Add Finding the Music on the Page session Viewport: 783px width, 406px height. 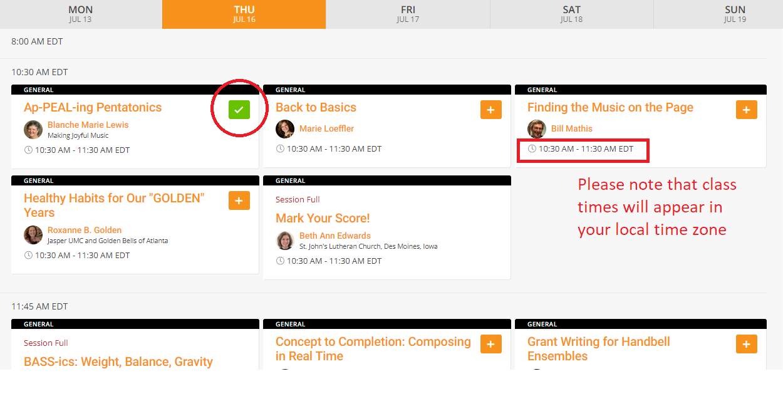pyautogui.click(x=746, y=110)
